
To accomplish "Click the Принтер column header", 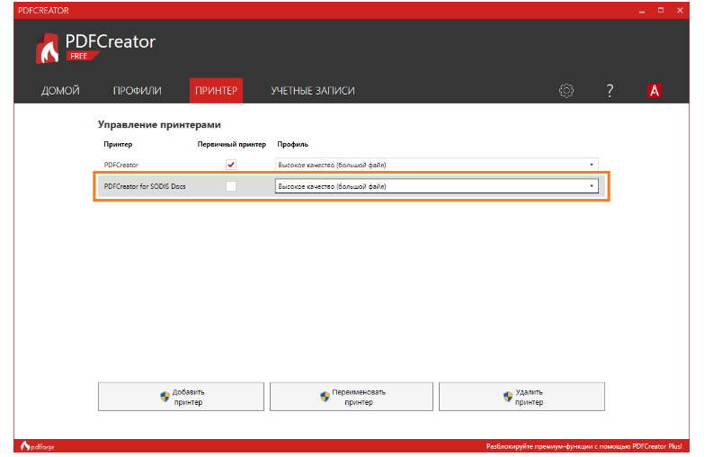I will [118, 144].
